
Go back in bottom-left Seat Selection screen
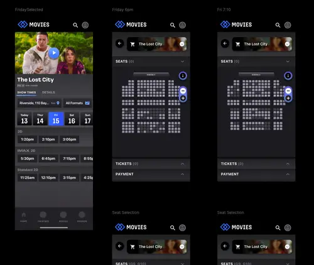pyautogui.click(x=120, y=246)
